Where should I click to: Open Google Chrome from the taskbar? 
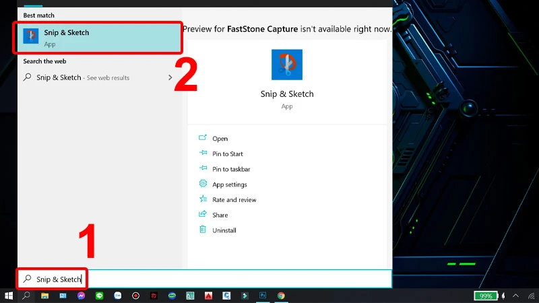[281, 296]
